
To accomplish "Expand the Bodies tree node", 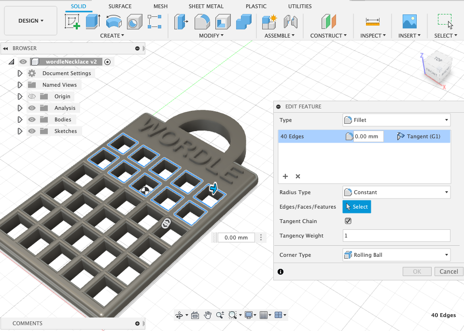I will [20, 119].
